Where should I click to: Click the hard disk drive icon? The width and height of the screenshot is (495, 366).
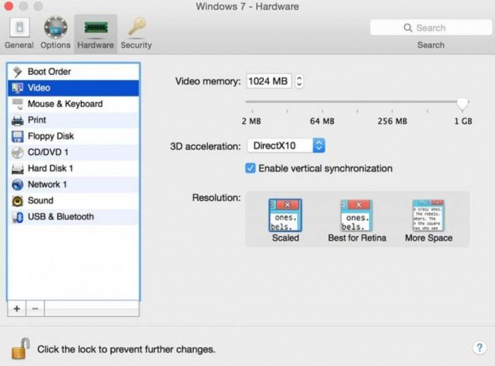(17, 169)
